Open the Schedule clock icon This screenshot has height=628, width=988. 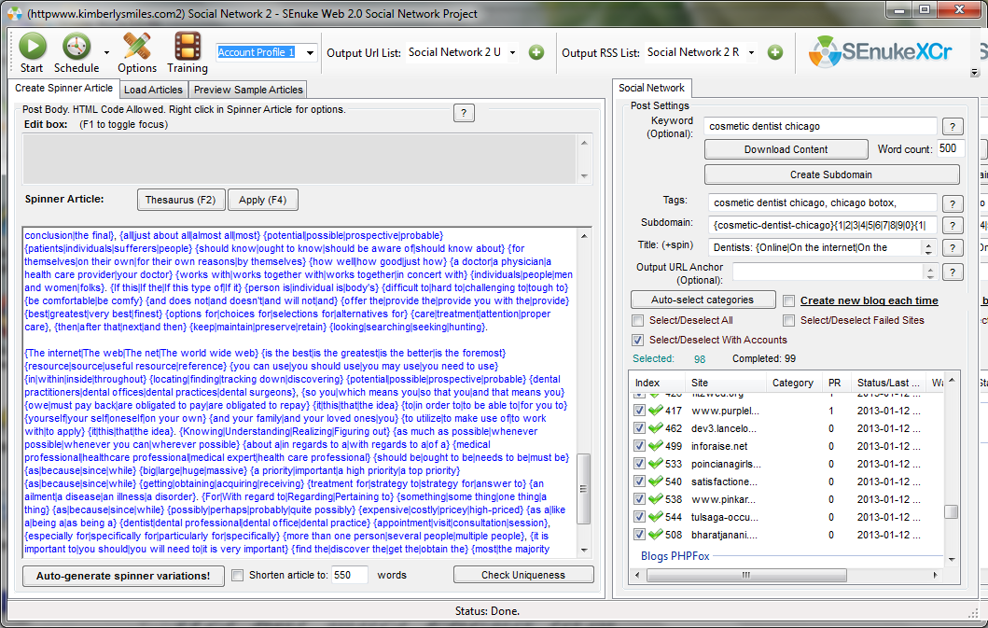[77, 47]
